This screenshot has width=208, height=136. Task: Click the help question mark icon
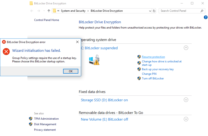pos(206,17)
